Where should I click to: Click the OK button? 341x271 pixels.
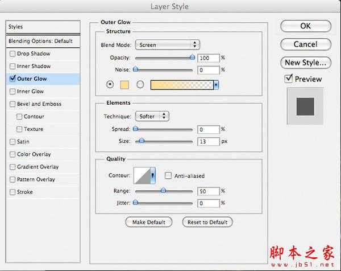305,26
